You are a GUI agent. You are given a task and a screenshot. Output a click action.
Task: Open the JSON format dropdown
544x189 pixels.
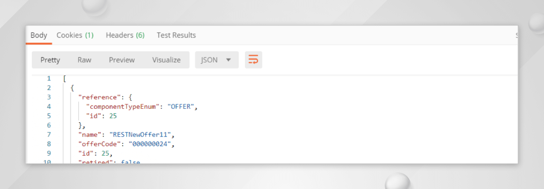click(x=216, y=60)
